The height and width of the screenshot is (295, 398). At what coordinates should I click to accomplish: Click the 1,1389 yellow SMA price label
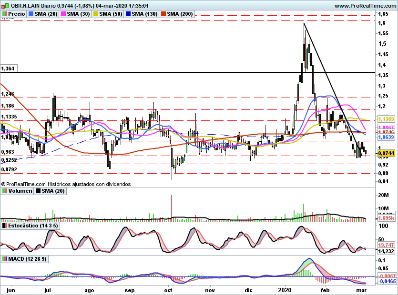(386, 118)
